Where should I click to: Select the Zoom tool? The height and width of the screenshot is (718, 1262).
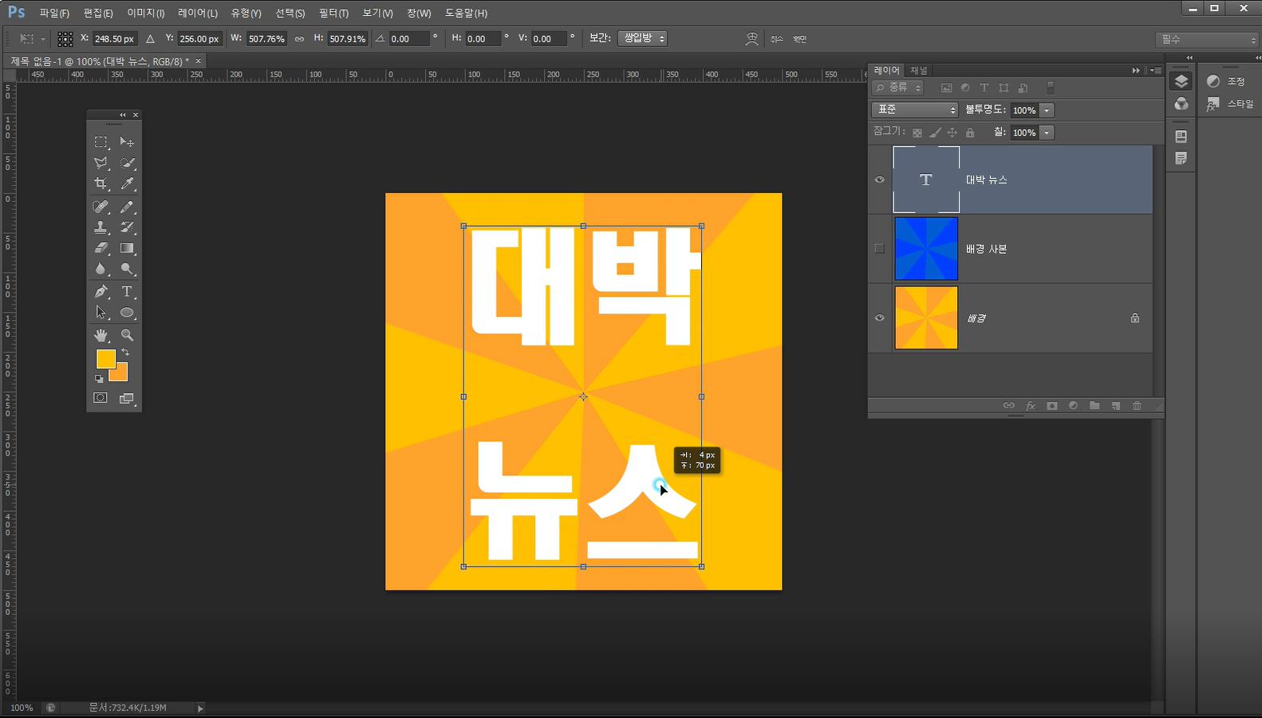127,335
